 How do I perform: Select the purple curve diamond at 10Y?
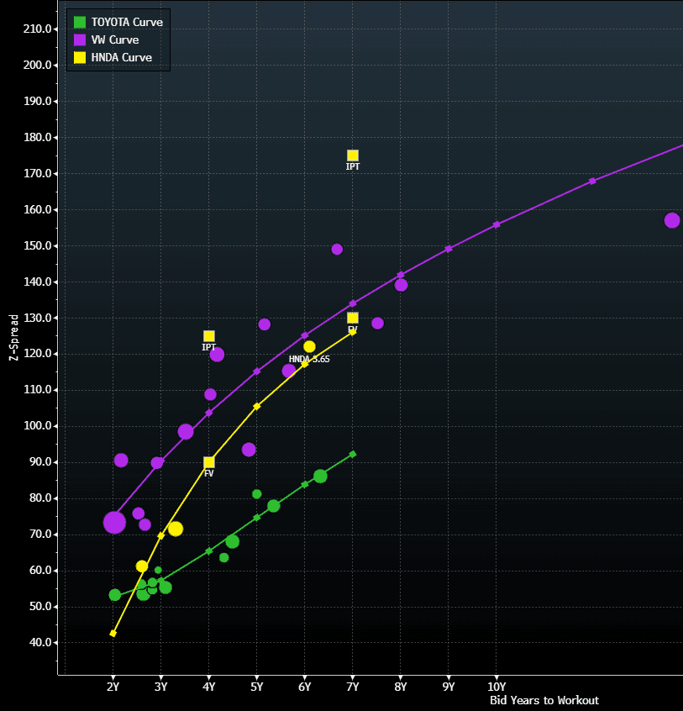point(496,224)
